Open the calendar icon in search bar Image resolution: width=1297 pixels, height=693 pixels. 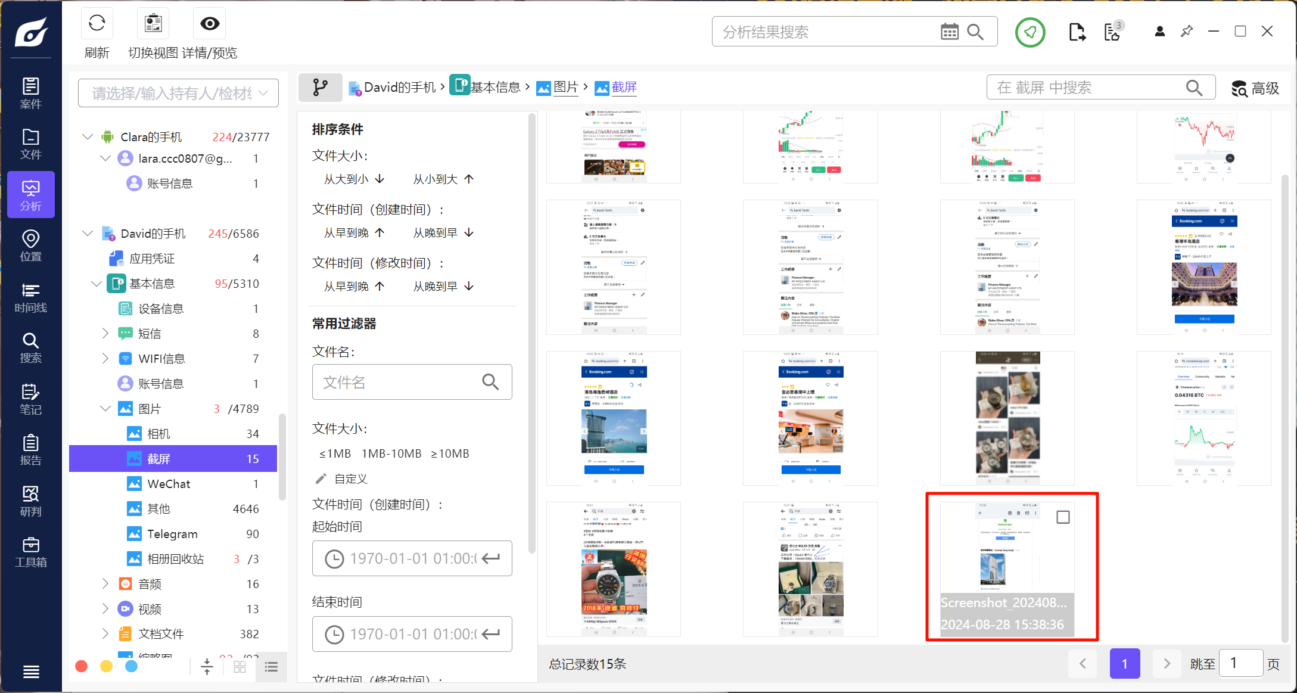pyautogui.click(x=949, y=32)
